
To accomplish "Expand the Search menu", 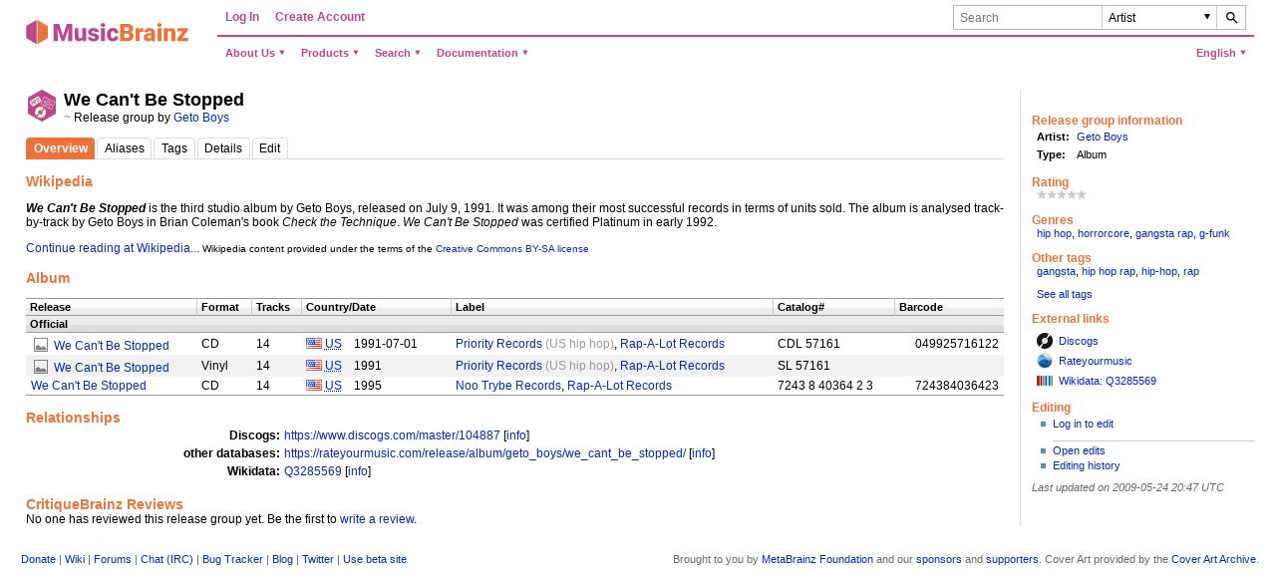I will [x=398, y=53].
